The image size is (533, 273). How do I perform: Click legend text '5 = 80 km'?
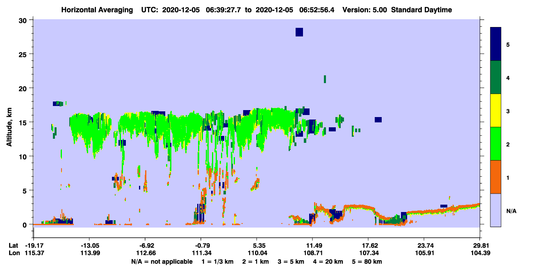pyautogui.click(x=368, y=262)
